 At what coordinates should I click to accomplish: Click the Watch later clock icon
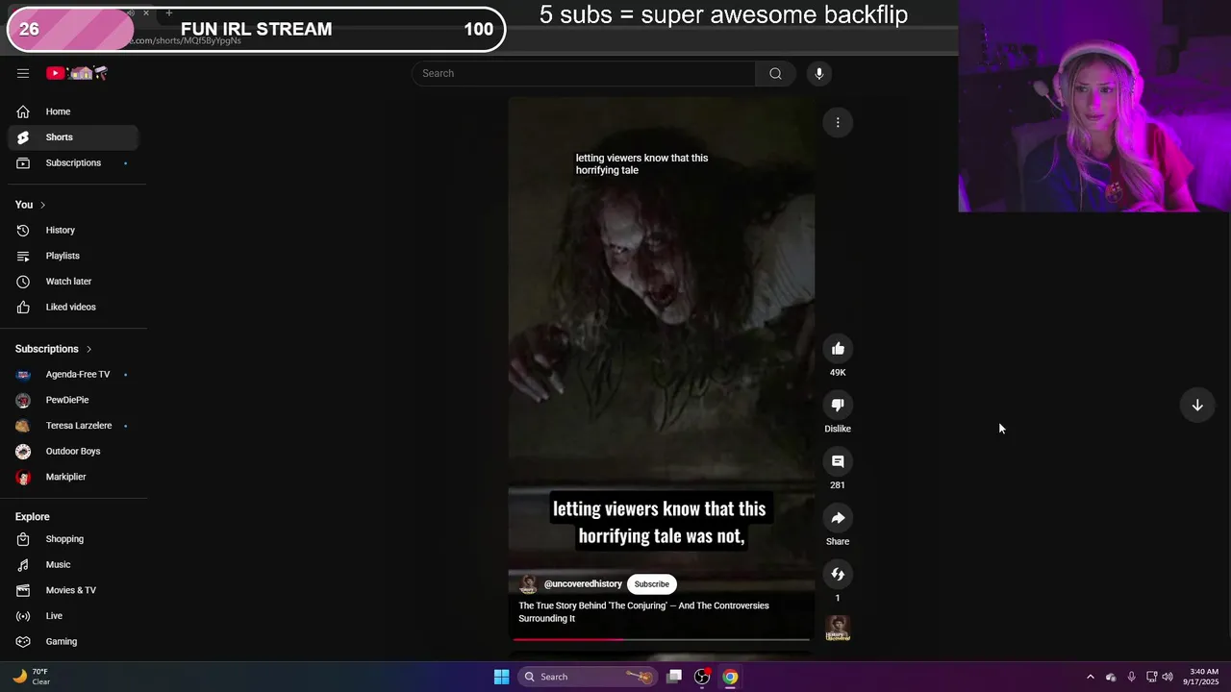point(23,282)
